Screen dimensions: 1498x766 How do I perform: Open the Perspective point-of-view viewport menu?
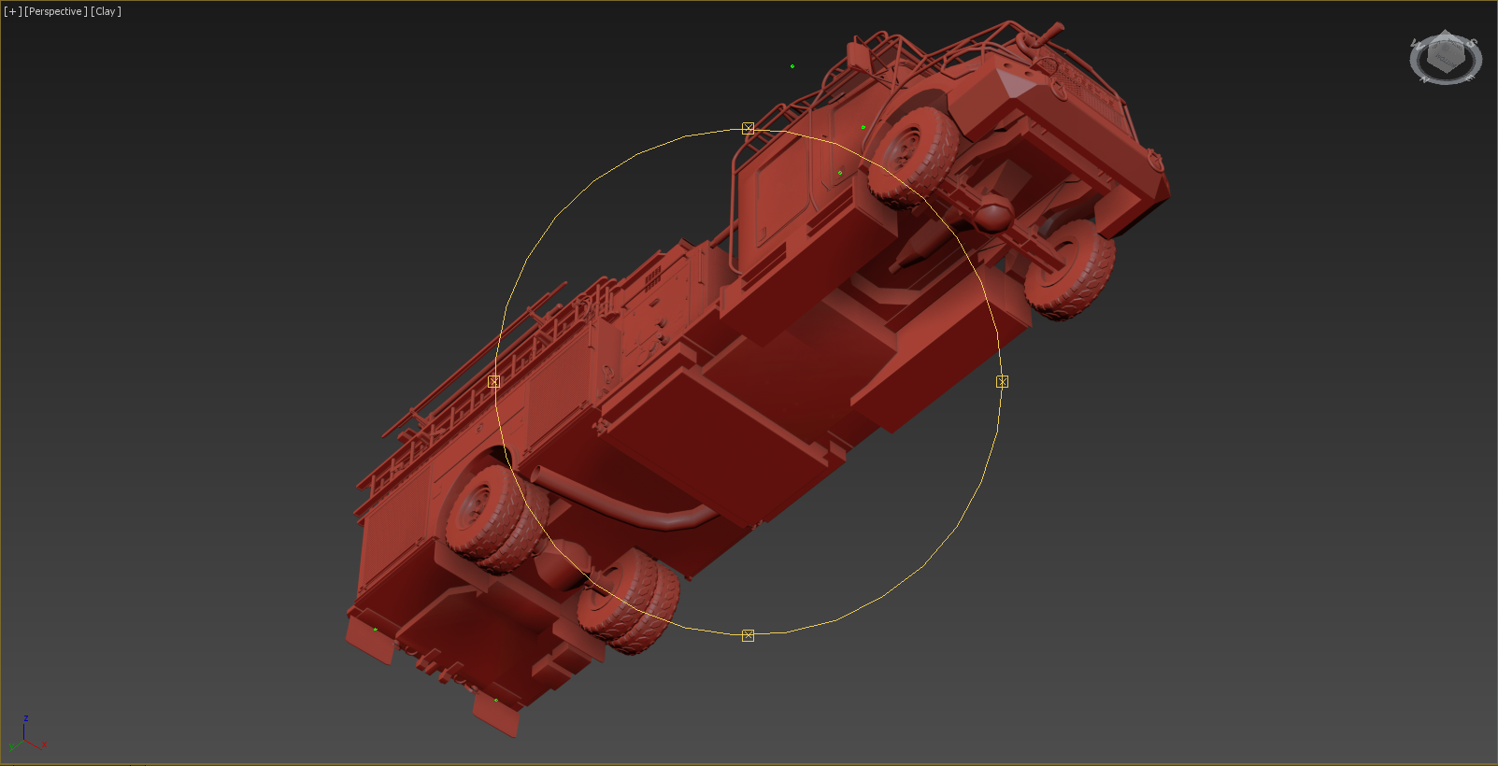(x=56, y=11)
